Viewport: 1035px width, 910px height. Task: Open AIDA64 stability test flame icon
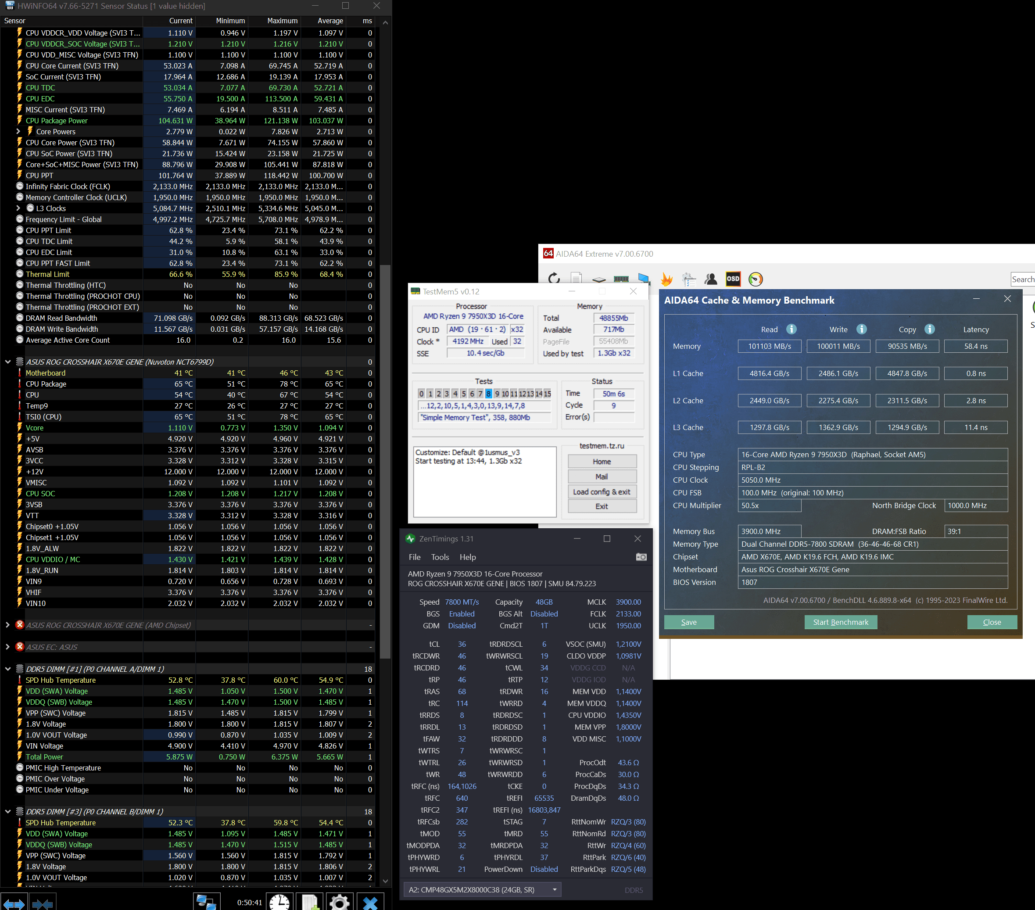pyautogui.click(x=666, y=279)
